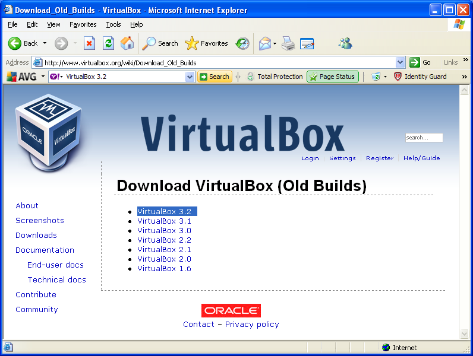Click the Mail envelope icon
The height and width of the screenshot is (356, 473).
click(265, 43)
